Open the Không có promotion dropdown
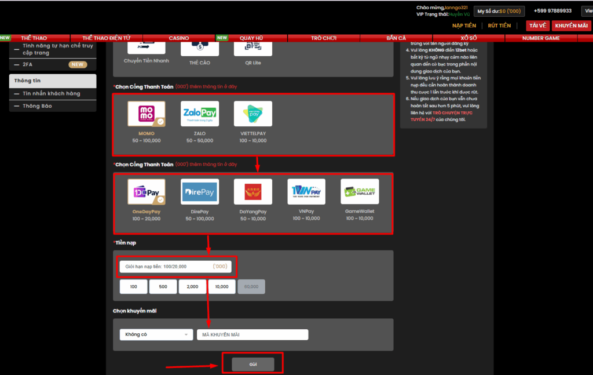Image resolution: width=593 pixels, height=375 pixels. click(156, 334)
